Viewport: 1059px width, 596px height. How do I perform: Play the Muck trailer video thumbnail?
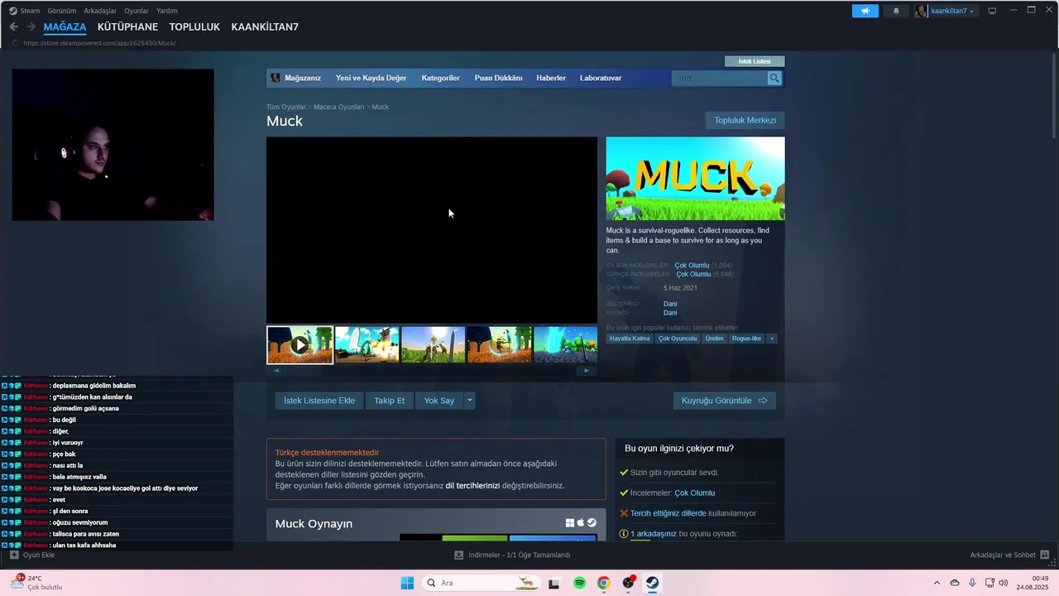(x=299, y=344)
